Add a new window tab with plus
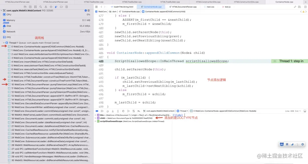The height and width of the screenshot is (164, 308). pyautogui.click(x=305, y=2)
